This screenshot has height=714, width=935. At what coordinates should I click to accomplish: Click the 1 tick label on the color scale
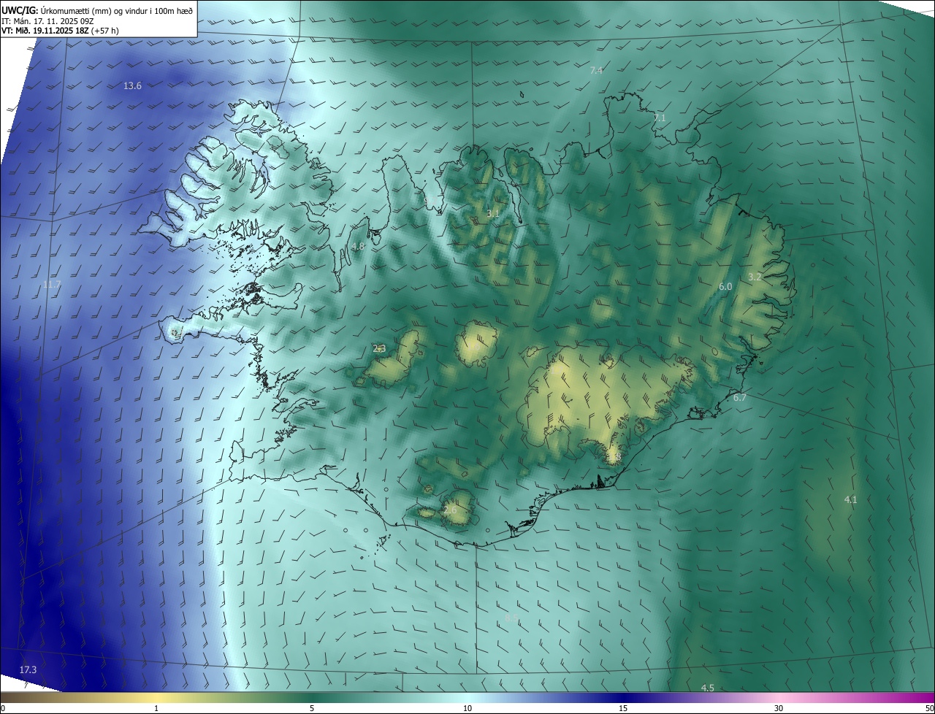156,708
